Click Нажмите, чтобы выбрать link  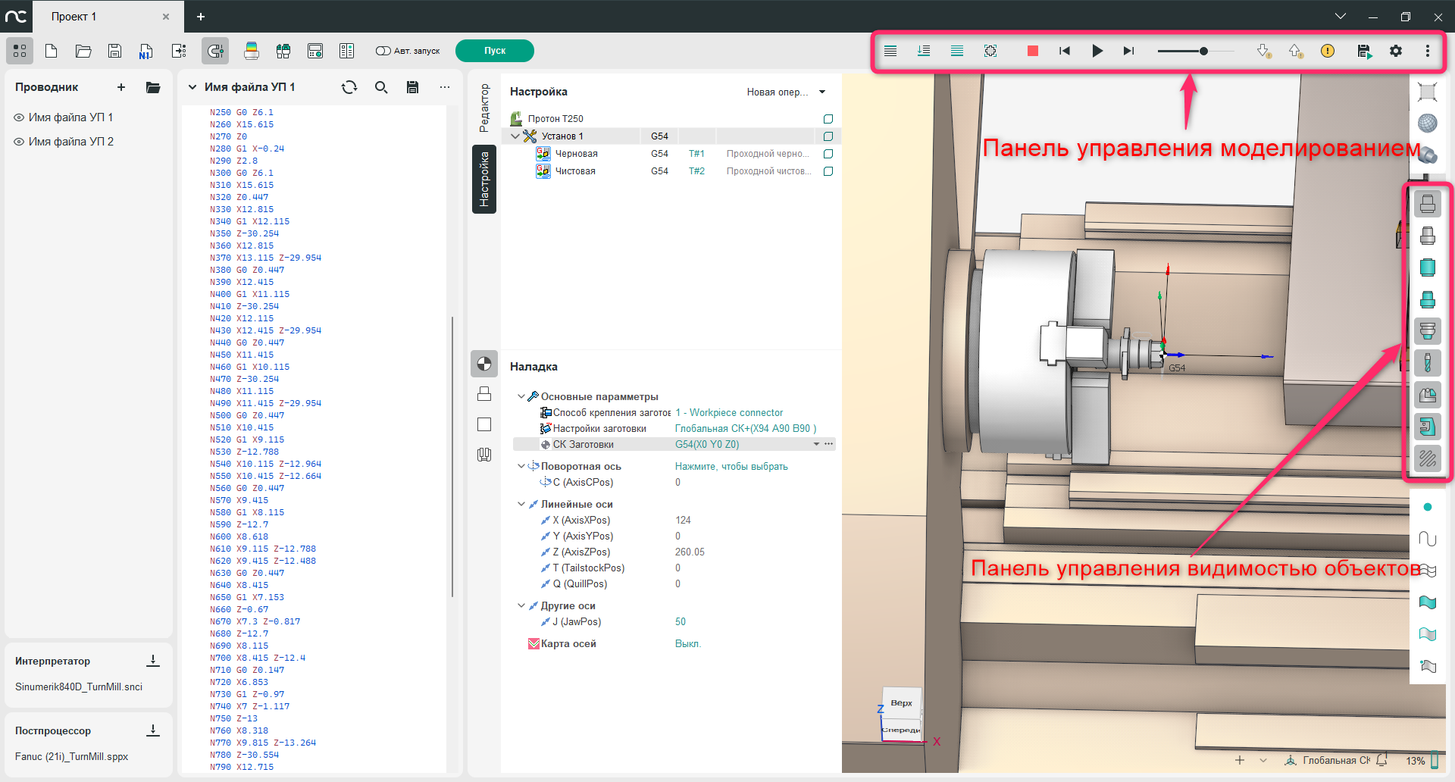tap(731, 466)
